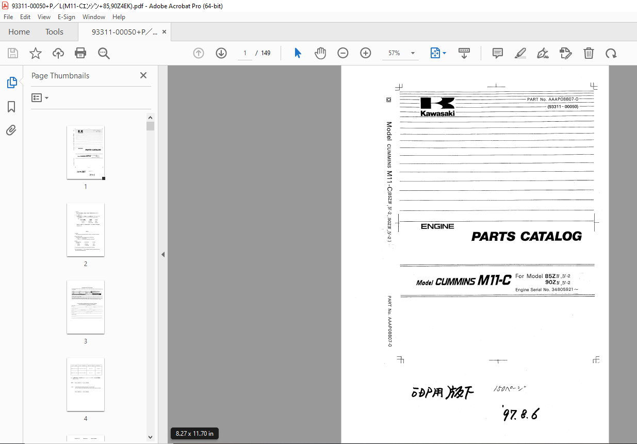Viewport: 637px width, 444px height.
Task: Select page 1 thumbnail
Action: (86, 153)
